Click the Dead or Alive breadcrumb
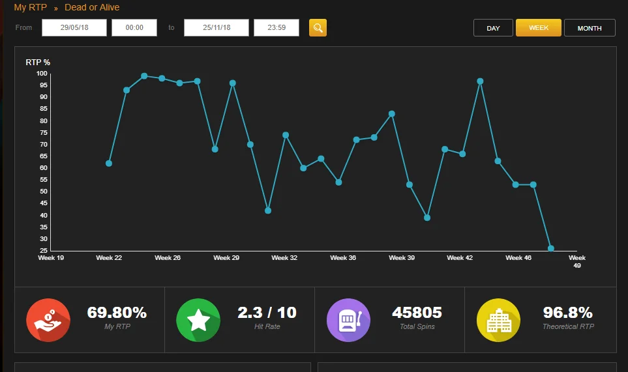Screen dimensions: 628x372 pos(92,7)
